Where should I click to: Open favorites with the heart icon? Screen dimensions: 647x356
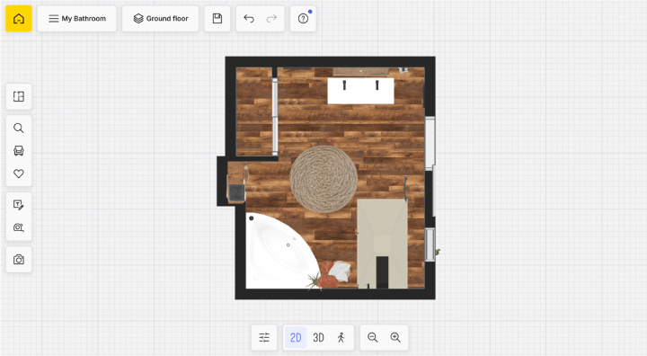point(19,174)
